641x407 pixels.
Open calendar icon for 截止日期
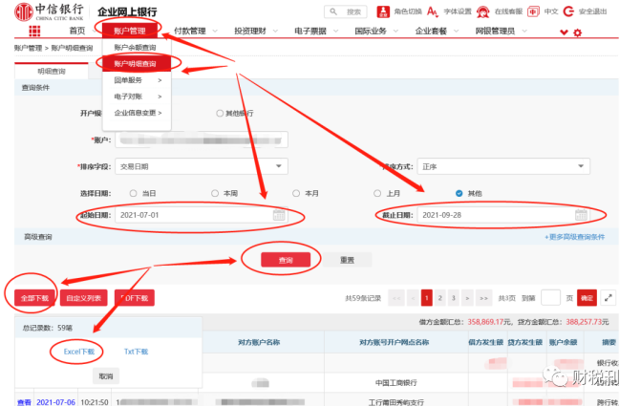tap(581, 215)
